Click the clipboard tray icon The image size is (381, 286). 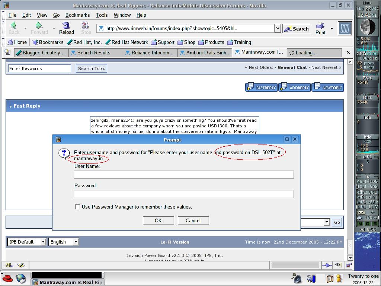[x=330, y=279]
